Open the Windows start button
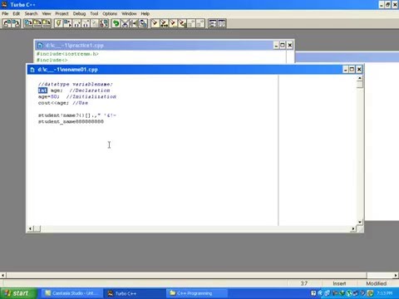Image resolution: width=399 pixels, height=299 pixels. (x=18, y=293)
